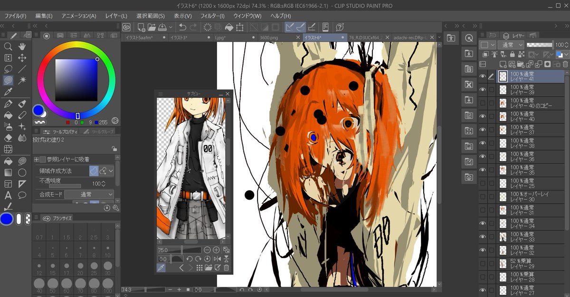Redo action with arrow icon
This screenshot has width=570, height=297.
[194, 27]
